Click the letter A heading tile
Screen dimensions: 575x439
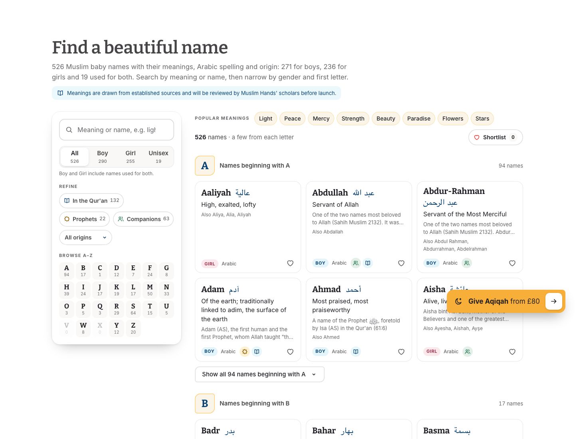coord(205,166)
